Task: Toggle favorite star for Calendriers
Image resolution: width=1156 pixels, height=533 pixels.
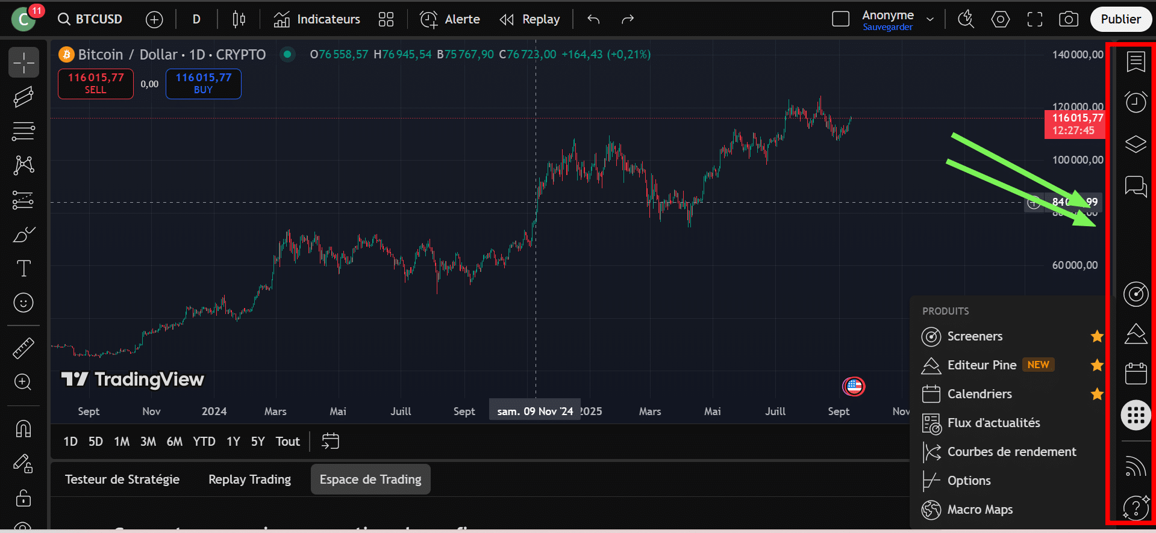Action: [x=1096, y=394]
